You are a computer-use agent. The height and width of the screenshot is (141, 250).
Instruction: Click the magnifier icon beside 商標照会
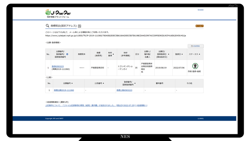[47, 26]
